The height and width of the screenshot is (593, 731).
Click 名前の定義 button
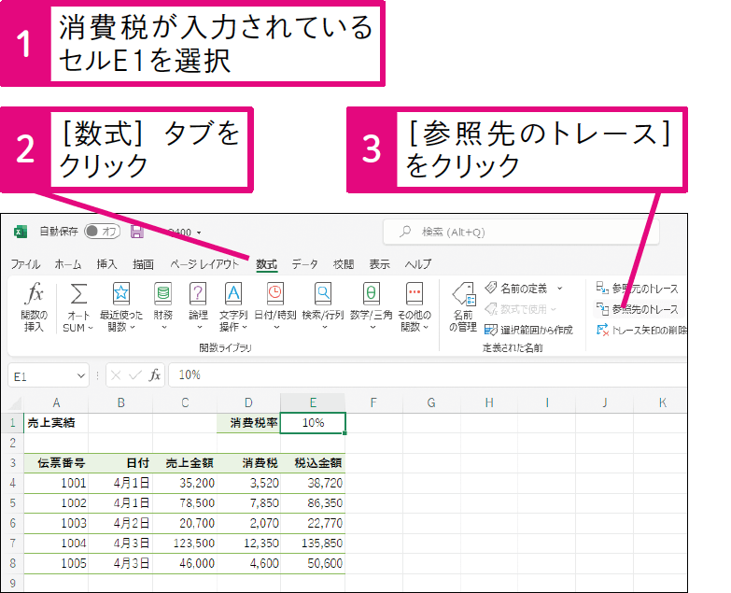[516, 289]
